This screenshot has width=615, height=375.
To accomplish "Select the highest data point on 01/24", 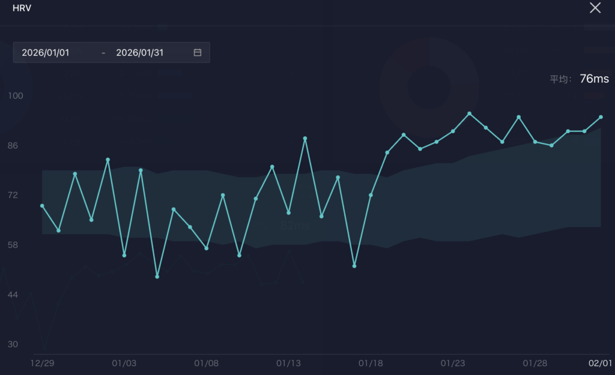I will (x=470, y=113).
